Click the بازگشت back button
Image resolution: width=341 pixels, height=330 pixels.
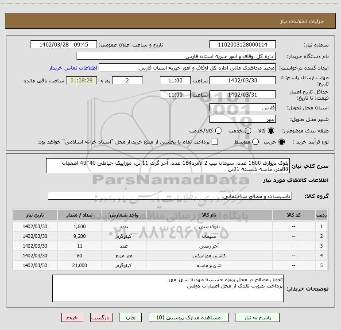click(101, 318)
